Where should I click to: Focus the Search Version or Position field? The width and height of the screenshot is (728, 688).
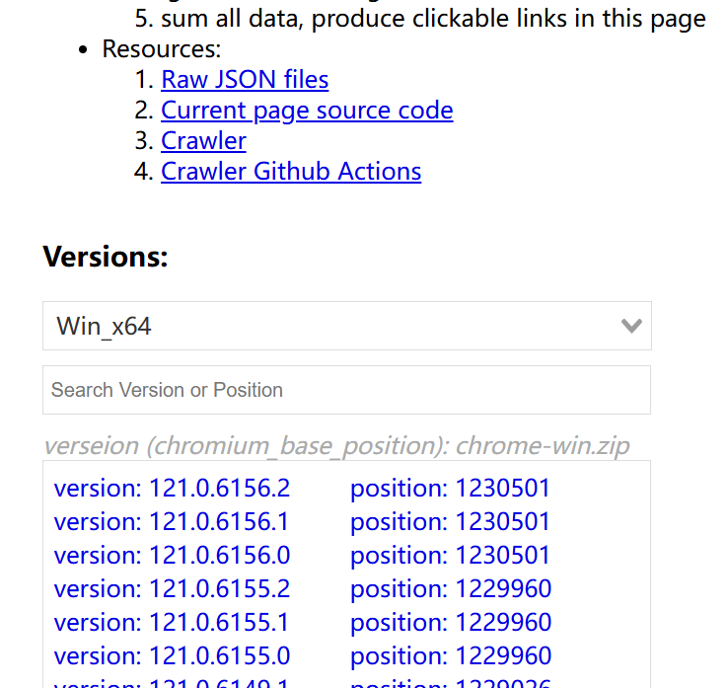point(346,390)
